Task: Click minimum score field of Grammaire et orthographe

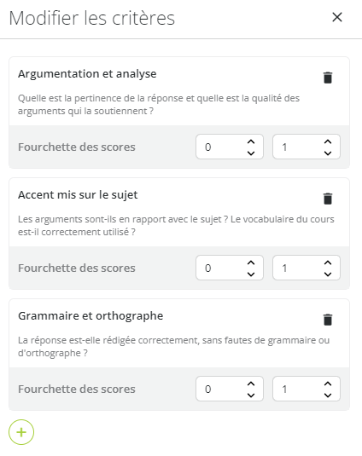Action: [x=230, y=389]
